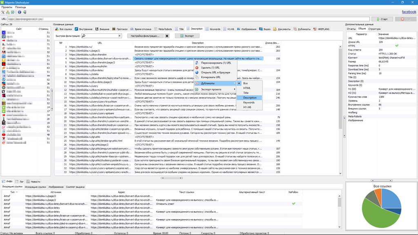Screen dimensions: 418x235
Task: Open program settings via the wrench toolbar icon
Action: (3, 12)
